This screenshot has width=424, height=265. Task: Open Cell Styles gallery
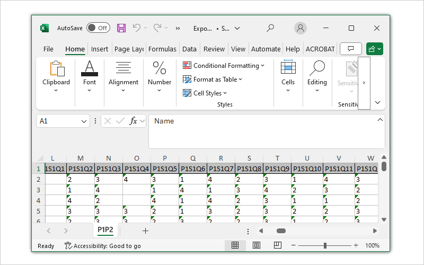tap(205, 93)
